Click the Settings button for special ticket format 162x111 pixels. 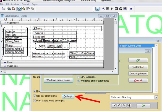click(68, 96)
